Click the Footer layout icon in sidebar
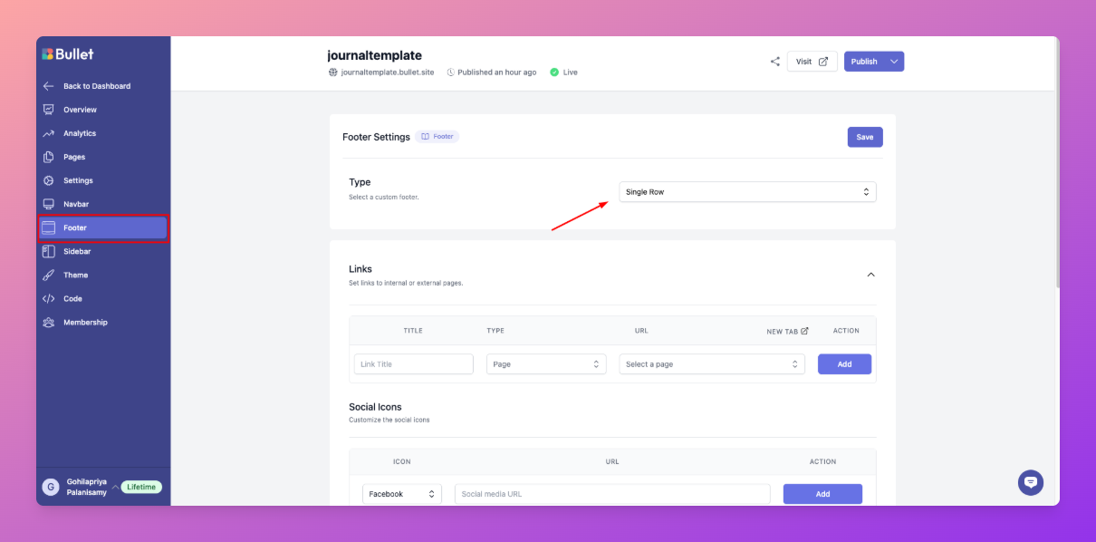This screenshot has width=1096, height=542. (49, 227)
